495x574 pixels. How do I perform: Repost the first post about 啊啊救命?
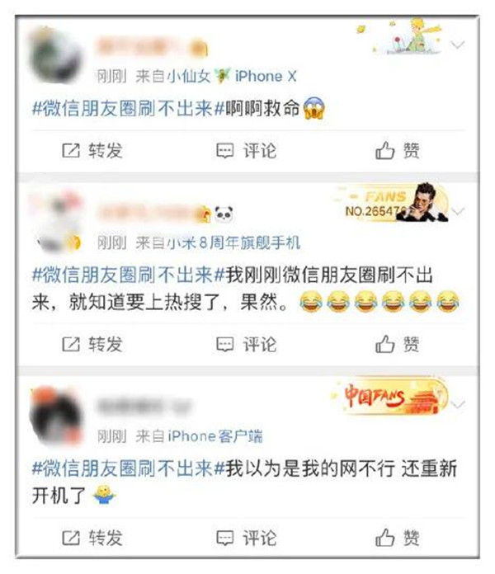point(92,150)
